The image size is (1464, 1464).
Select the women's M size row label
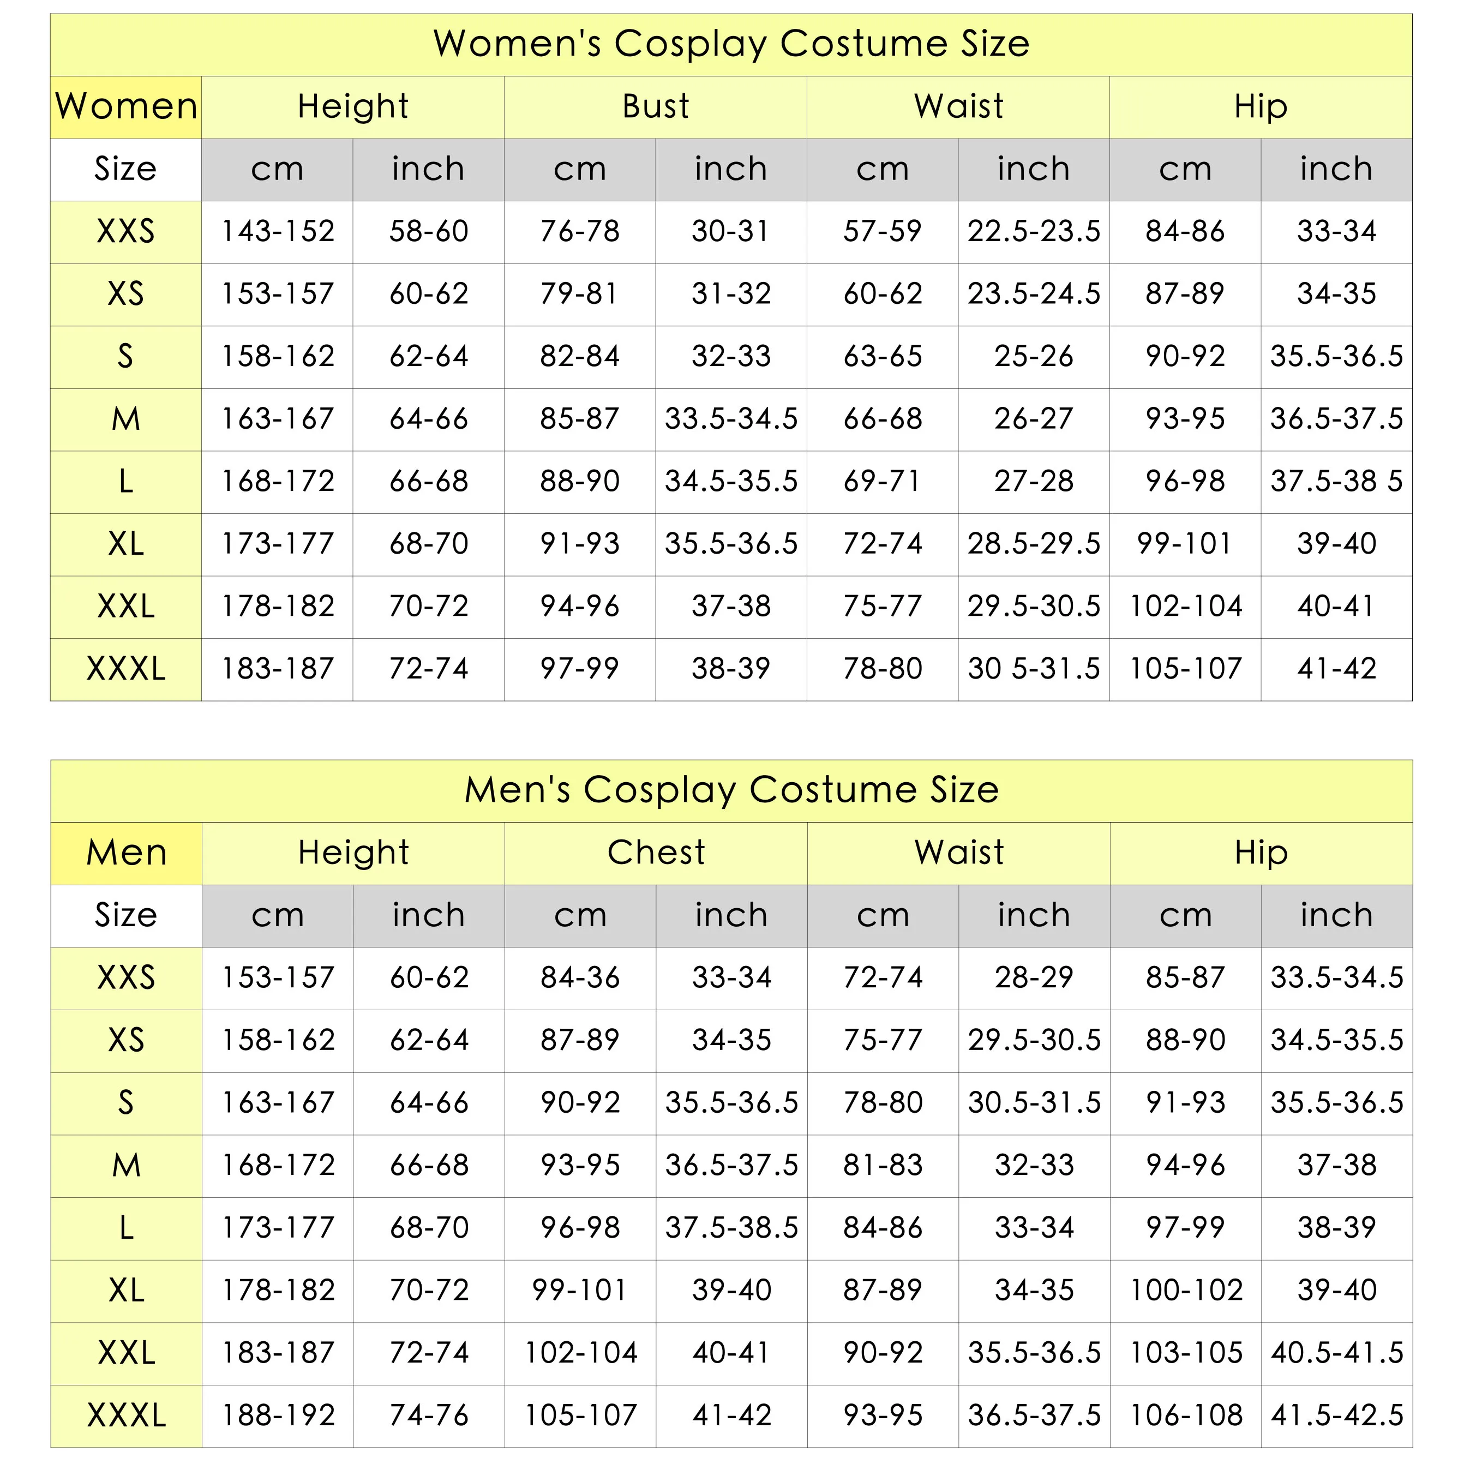(x=126, y=419)
